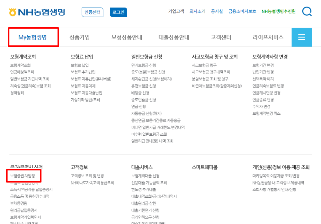Open 사고보험금 청구내역조회 entry
The image size is (321, 224).
(211, 72)
